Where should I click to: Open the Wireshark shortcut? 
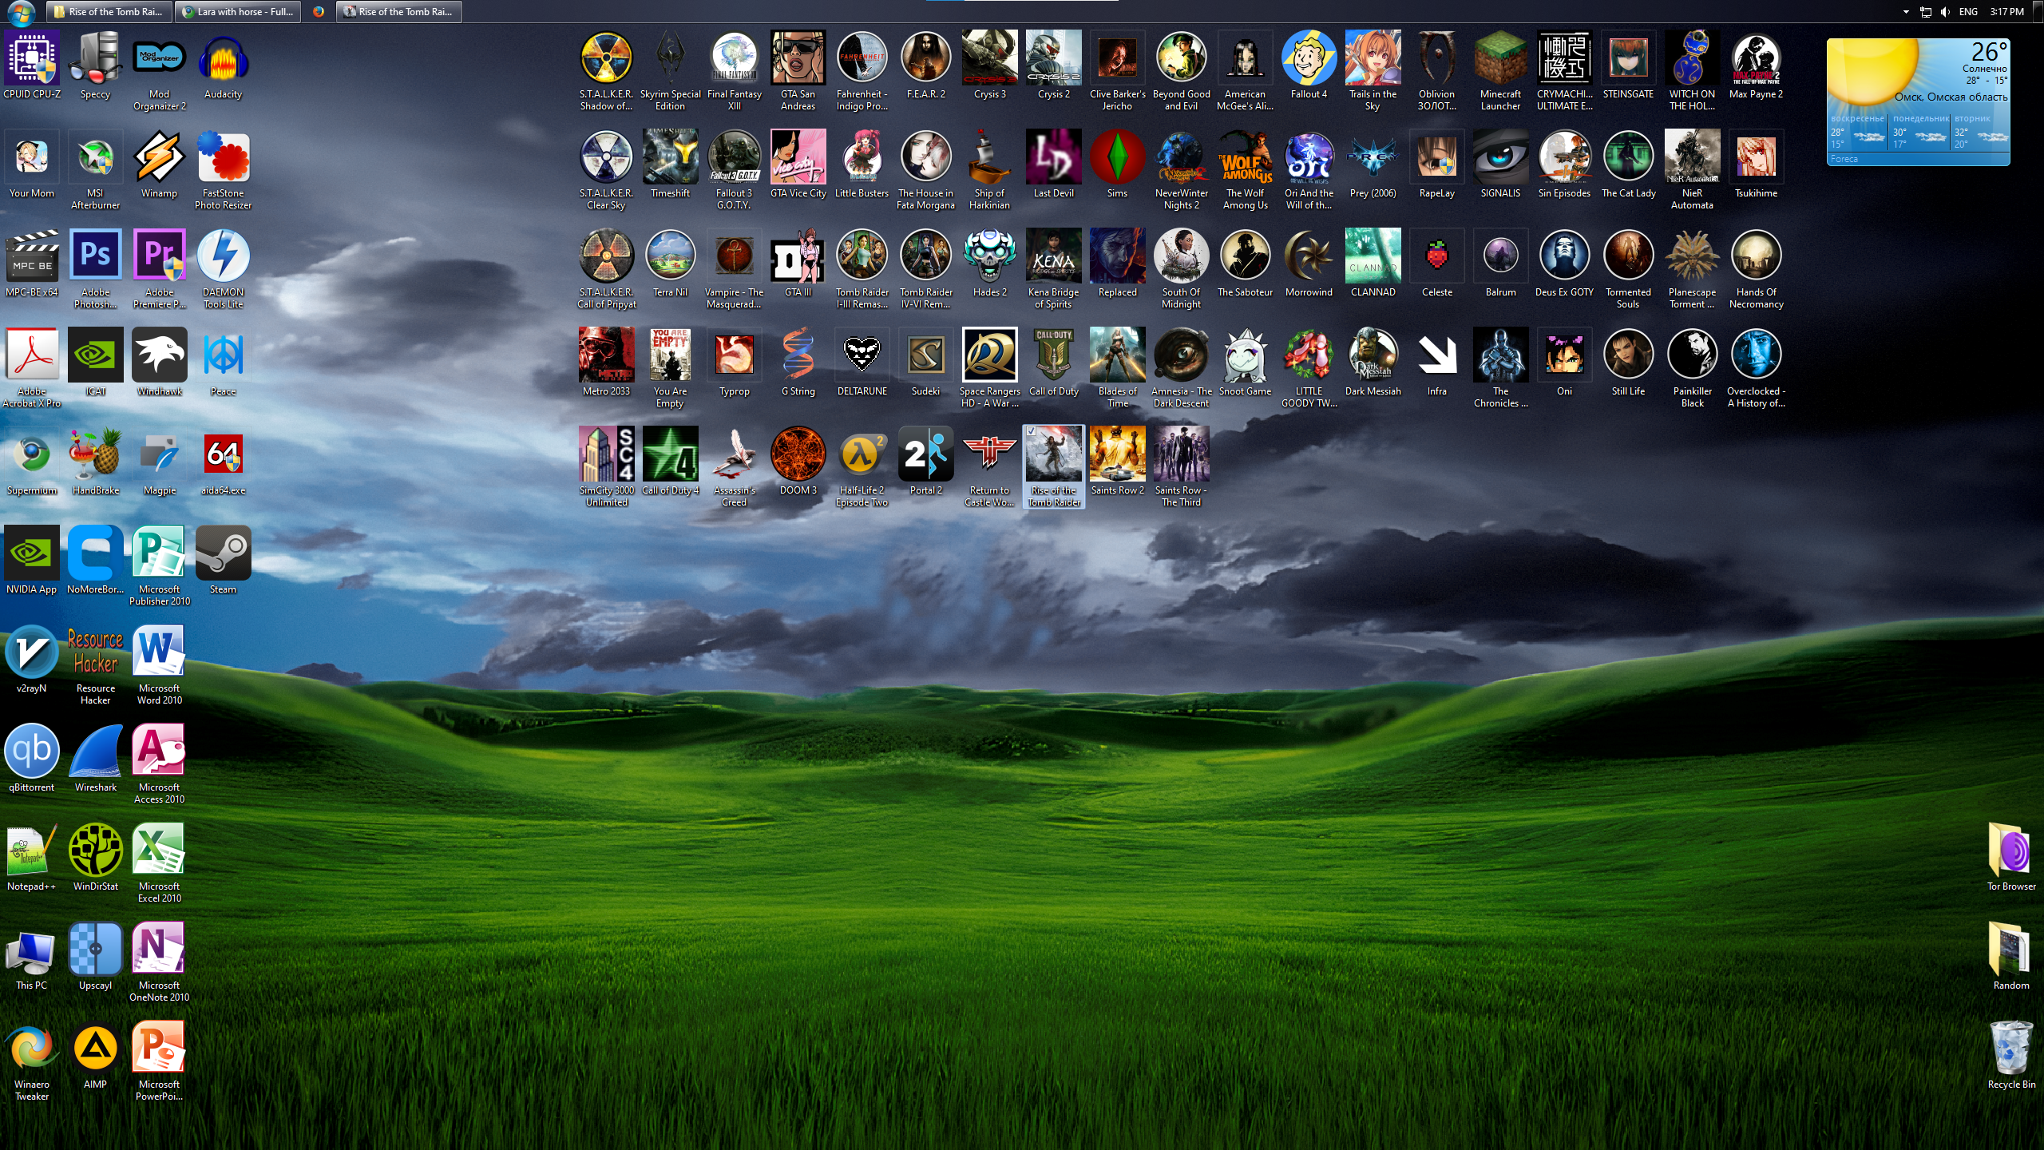pos(96,751)
